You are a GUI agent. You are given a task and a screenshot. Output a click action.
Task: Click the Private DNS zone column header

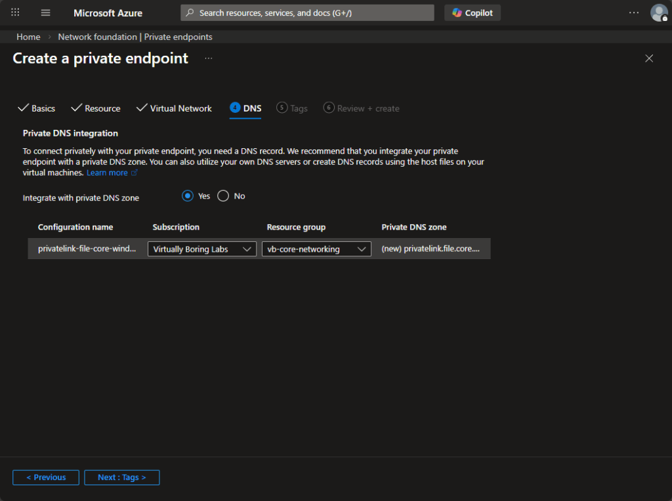click(414, 227)
